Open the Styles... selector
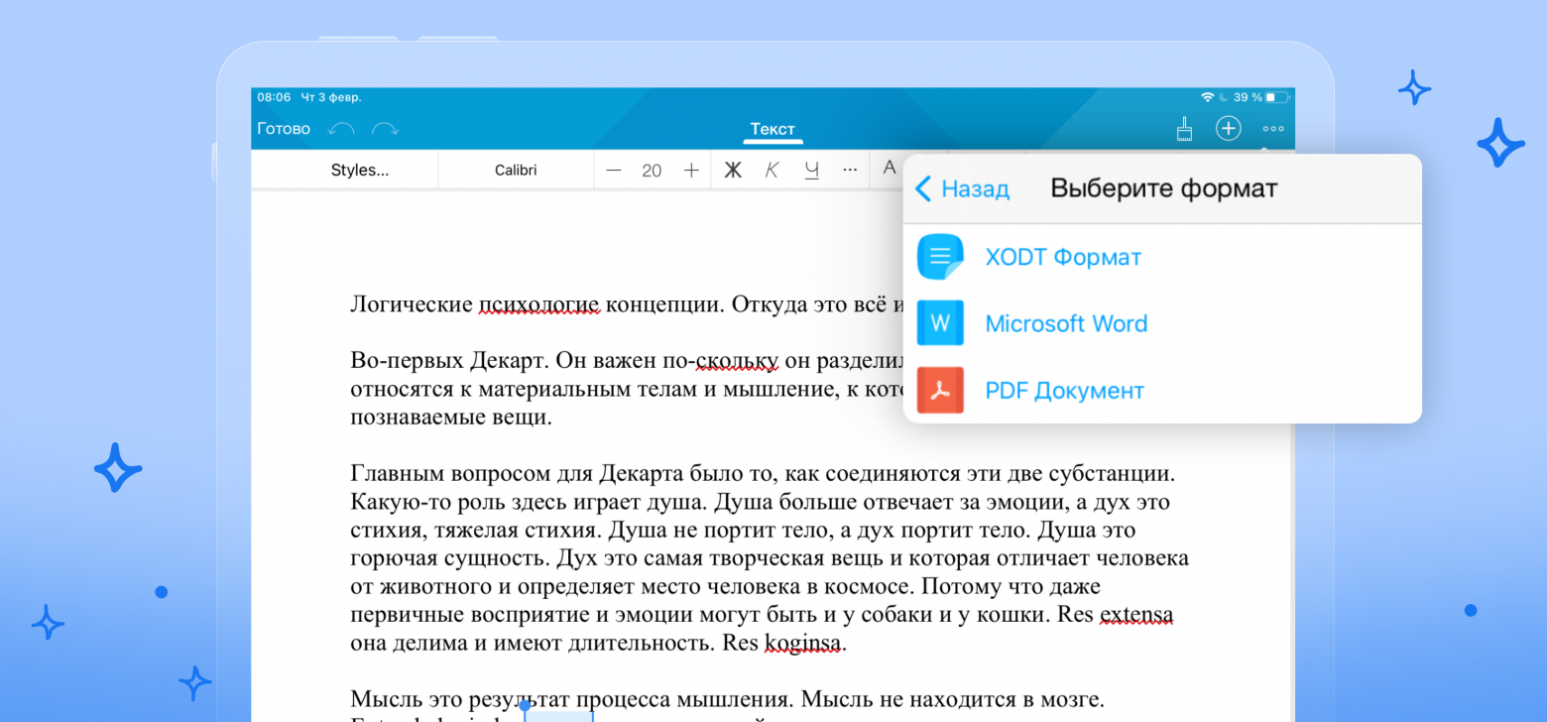The width and height of the screenshot is (1547, 722). click(359, 170)
